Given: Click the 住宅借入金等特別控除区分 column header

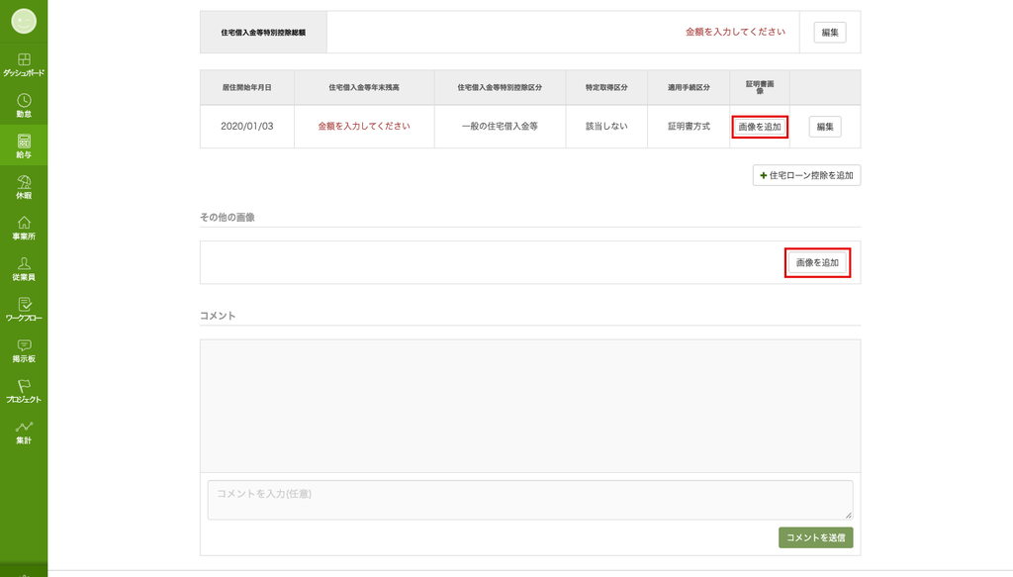Looking at the screenshot, I should coord(500,87).
